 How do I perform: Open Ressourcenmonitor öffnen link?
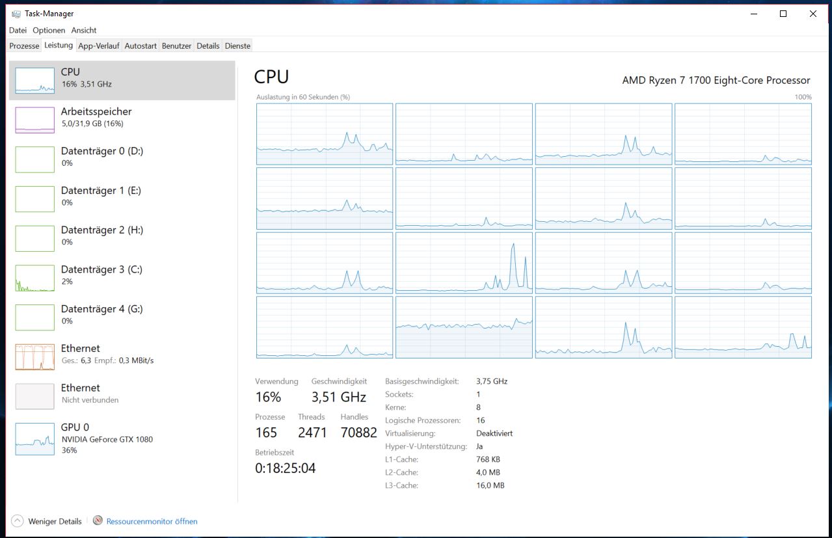pos(152,521)
